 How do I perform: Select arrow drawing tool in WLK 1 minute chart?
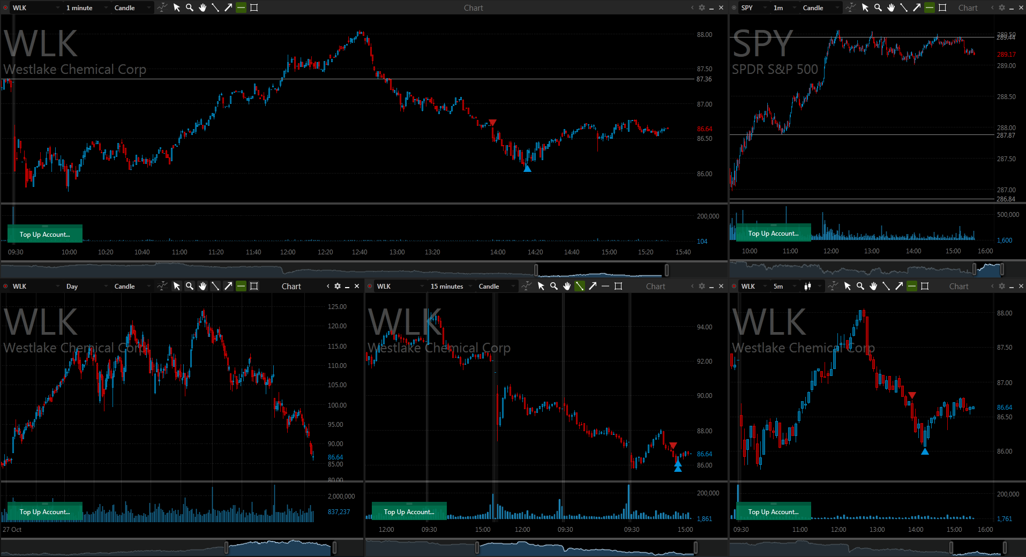[228, 7]
